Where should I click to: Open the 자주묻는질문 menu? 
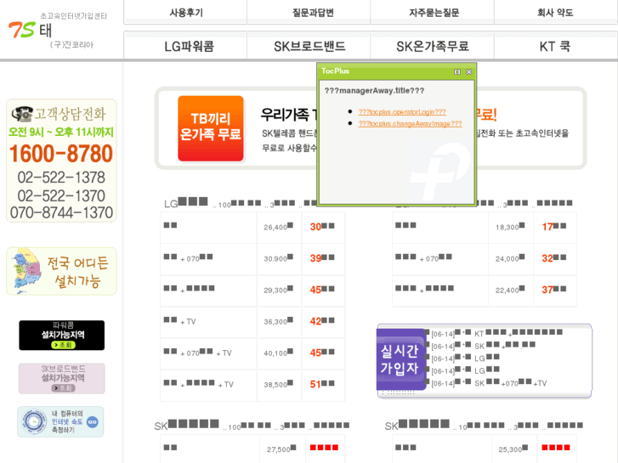(x=434, y=13)
